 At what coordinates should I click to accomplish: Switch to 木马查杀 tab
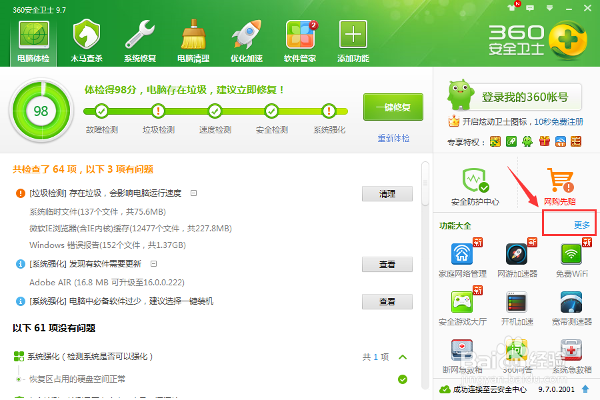tap(87, 42)
